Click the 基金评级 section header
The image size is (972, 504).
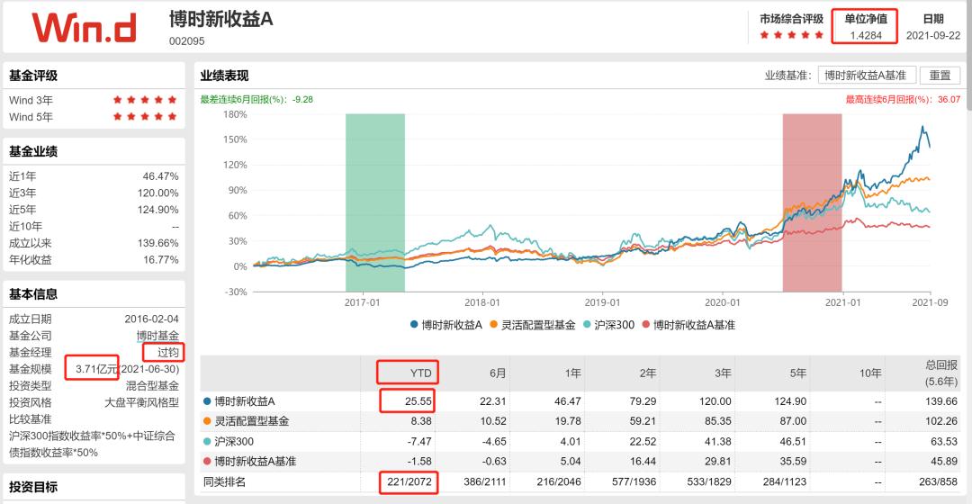[x=33, y=76]
